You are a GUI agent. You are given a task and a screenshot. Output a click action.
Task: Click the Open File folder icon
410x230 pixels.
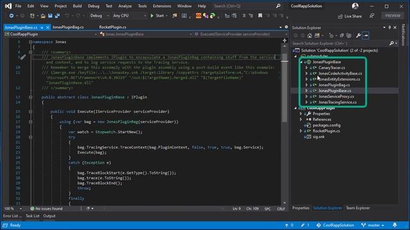coord(43,16)
